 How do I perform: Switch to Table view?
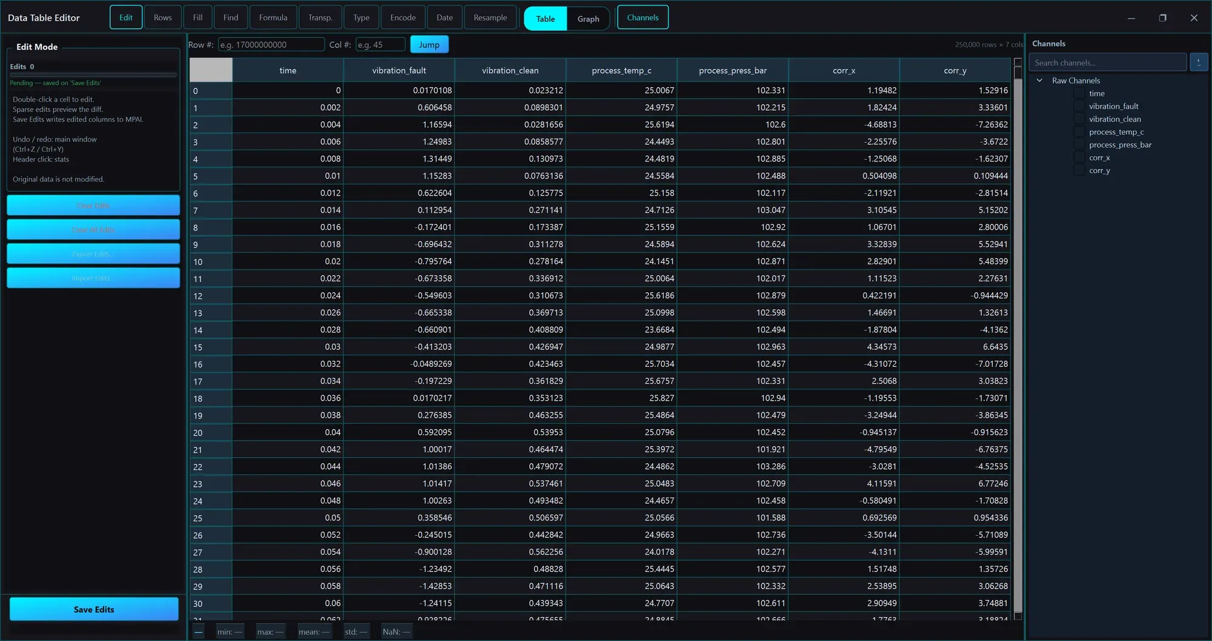(545, 19)
